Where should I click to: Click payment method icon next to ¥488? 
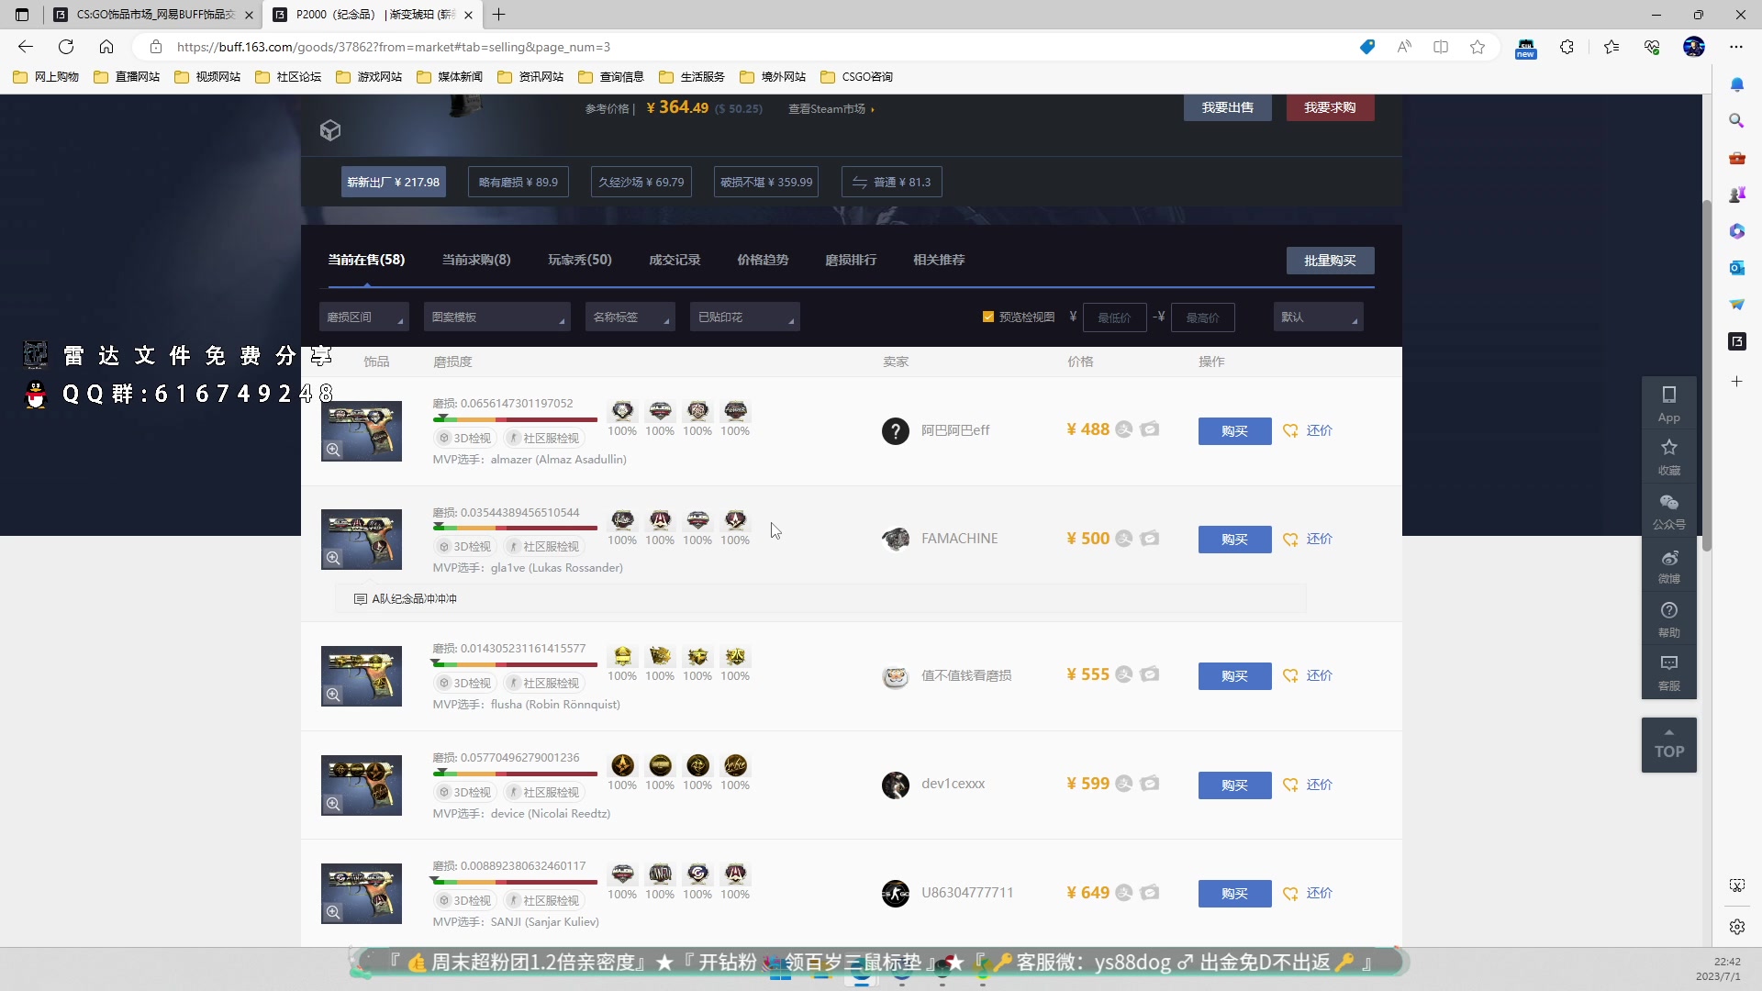(1124, 429)
